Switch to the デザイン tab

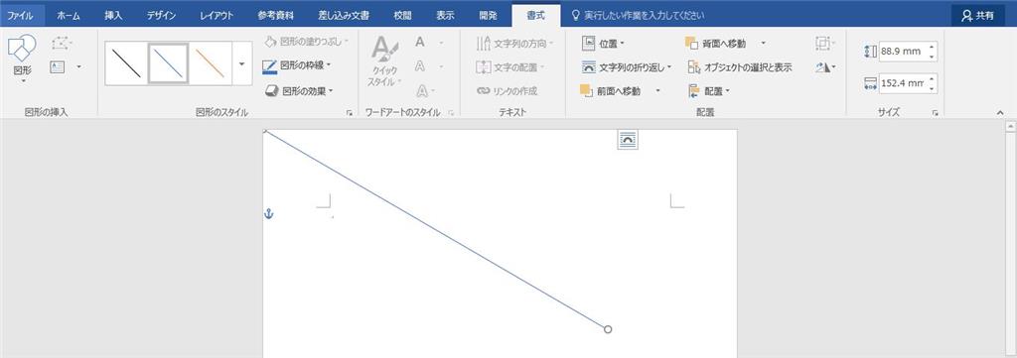click(160, 15)
